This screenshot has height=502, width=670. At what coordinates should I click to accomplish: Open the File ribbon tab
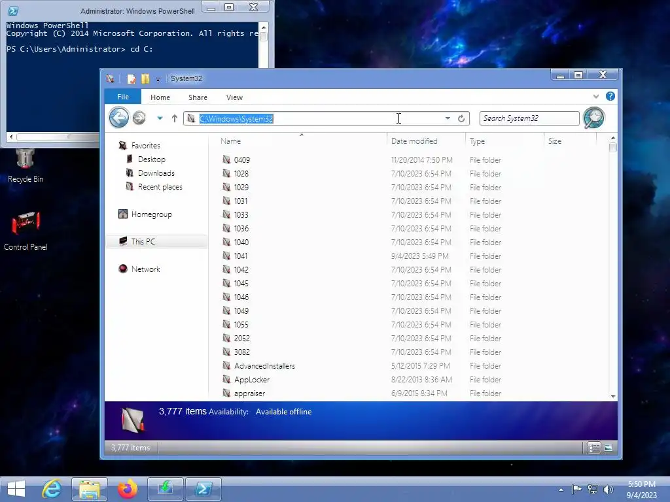(122, 97)
